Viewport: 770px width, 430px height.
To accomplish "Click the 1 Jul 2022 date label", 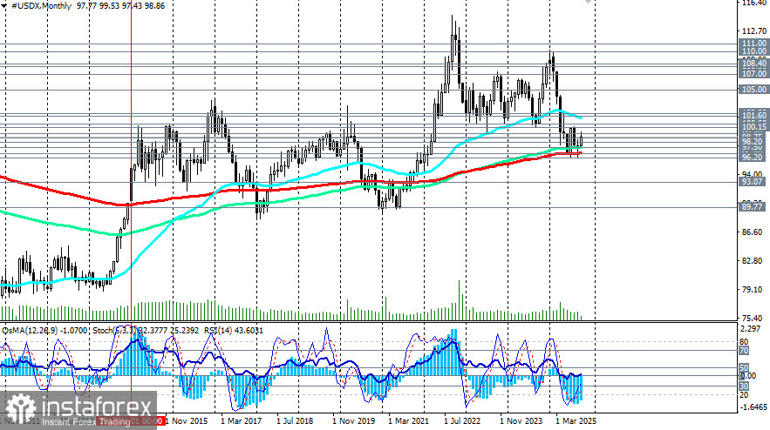I will pyautogui.click(x=462, y=421).
